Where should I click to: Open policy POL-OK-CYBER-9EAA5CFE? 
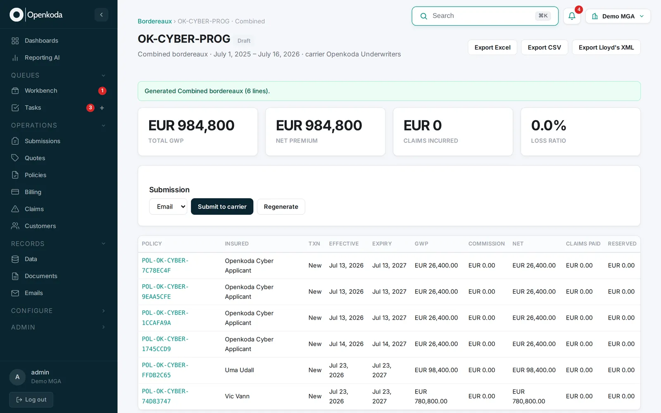[165, 292]
